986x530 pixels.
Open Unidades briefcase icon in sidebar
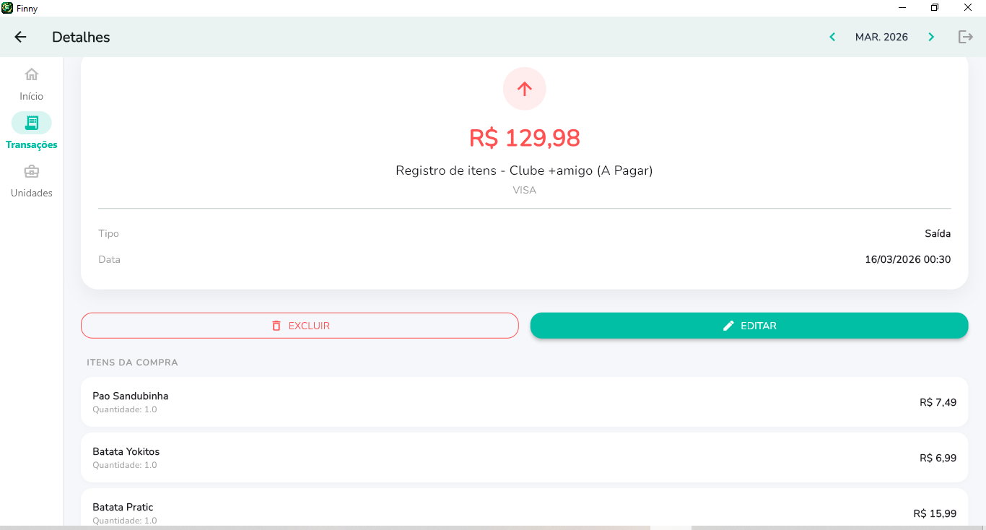pyautogui.click(x=32, y=172)
